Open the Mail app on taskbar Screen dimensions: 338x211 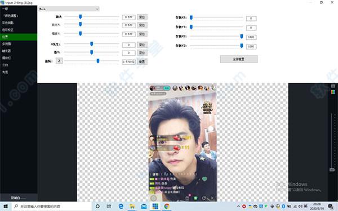[x=144, y=206]
